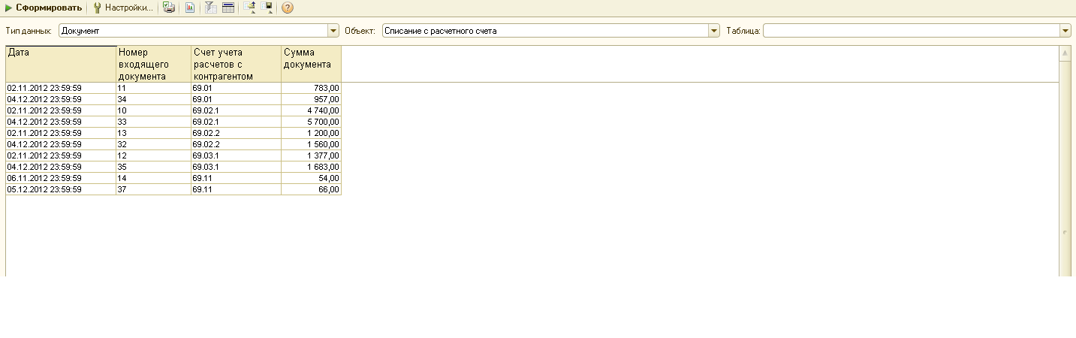Select the cell with amount 66,00
This screenshot has height=338, width=1076.
(312, 189)
